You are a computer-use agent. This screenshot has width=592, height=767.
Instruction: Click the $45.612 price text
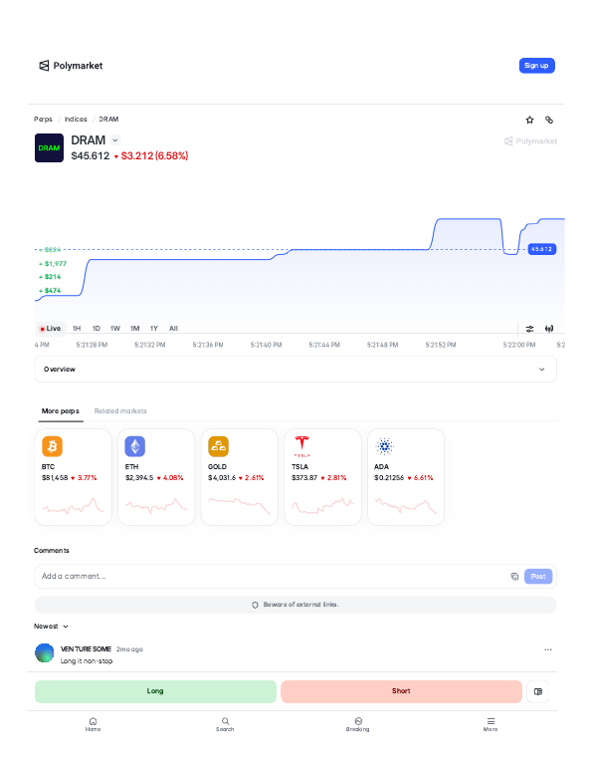91,156
